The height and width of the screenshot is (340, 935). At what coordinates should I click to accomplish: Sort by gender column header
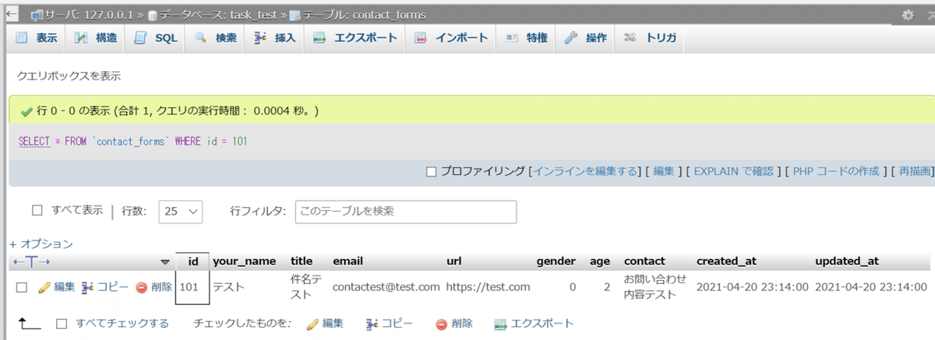pos(556,261)
